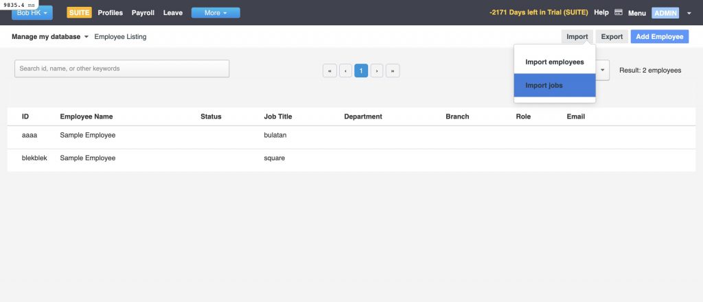This screenshot has height=302, width=703.
Task: Click the Job Title column header
Action: (x=278, y=116)
